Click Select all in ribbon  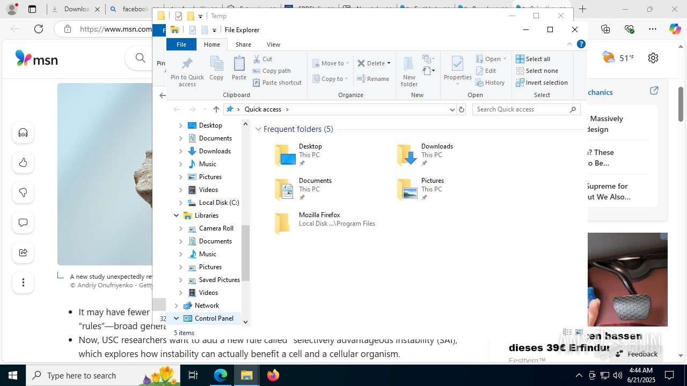tap(533, 59)
